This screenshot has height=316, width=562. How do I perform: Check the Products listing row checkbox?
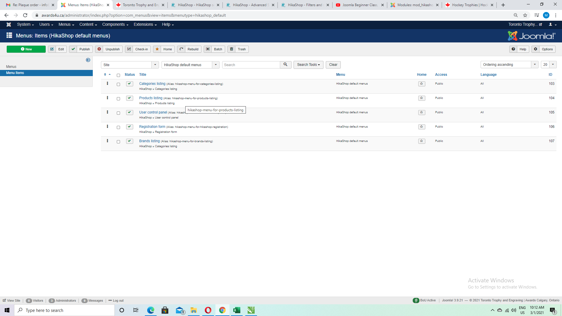[x=118, y=99]
